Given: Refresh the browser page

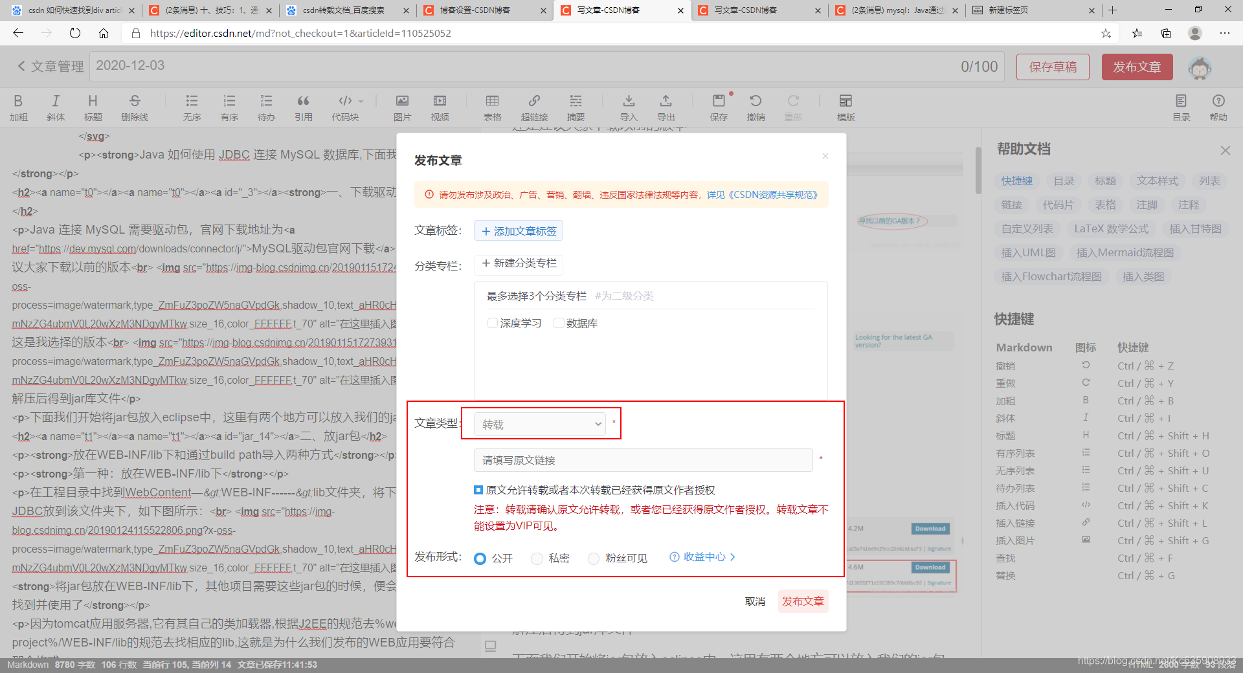Looking at the screenshot, I should 75,33.
